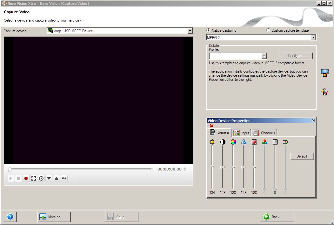Screen dimensions: 334x225
Task: Click the "Profile:" label
Action: click(214, 49)
